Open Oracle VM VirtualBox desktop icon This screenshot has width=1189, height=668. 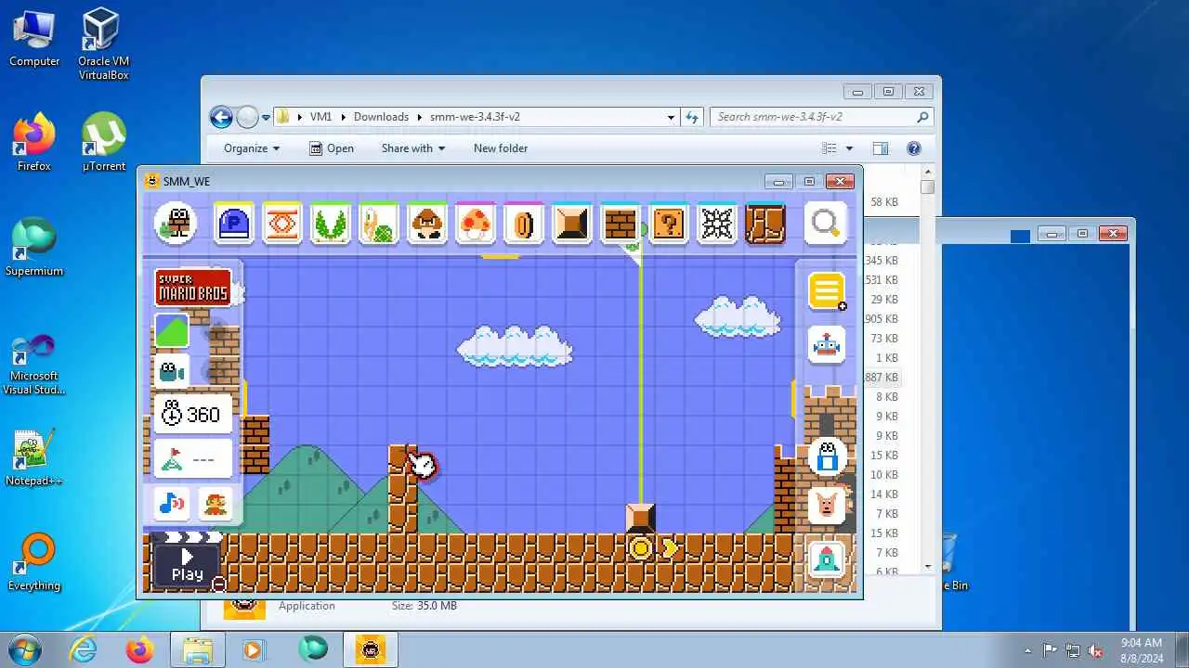pos(103,45)
